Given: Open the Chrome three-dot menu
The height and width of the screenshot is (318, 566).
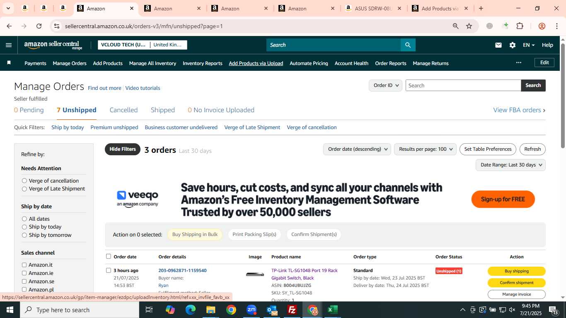Looking at the screenshot, I should click(557, 26).
